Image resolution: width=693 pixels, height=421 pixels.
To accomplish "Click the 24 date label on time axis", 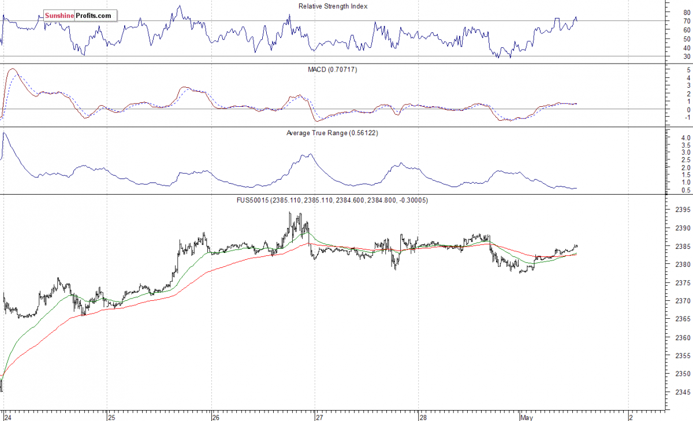I will click(x=6, y=416).
